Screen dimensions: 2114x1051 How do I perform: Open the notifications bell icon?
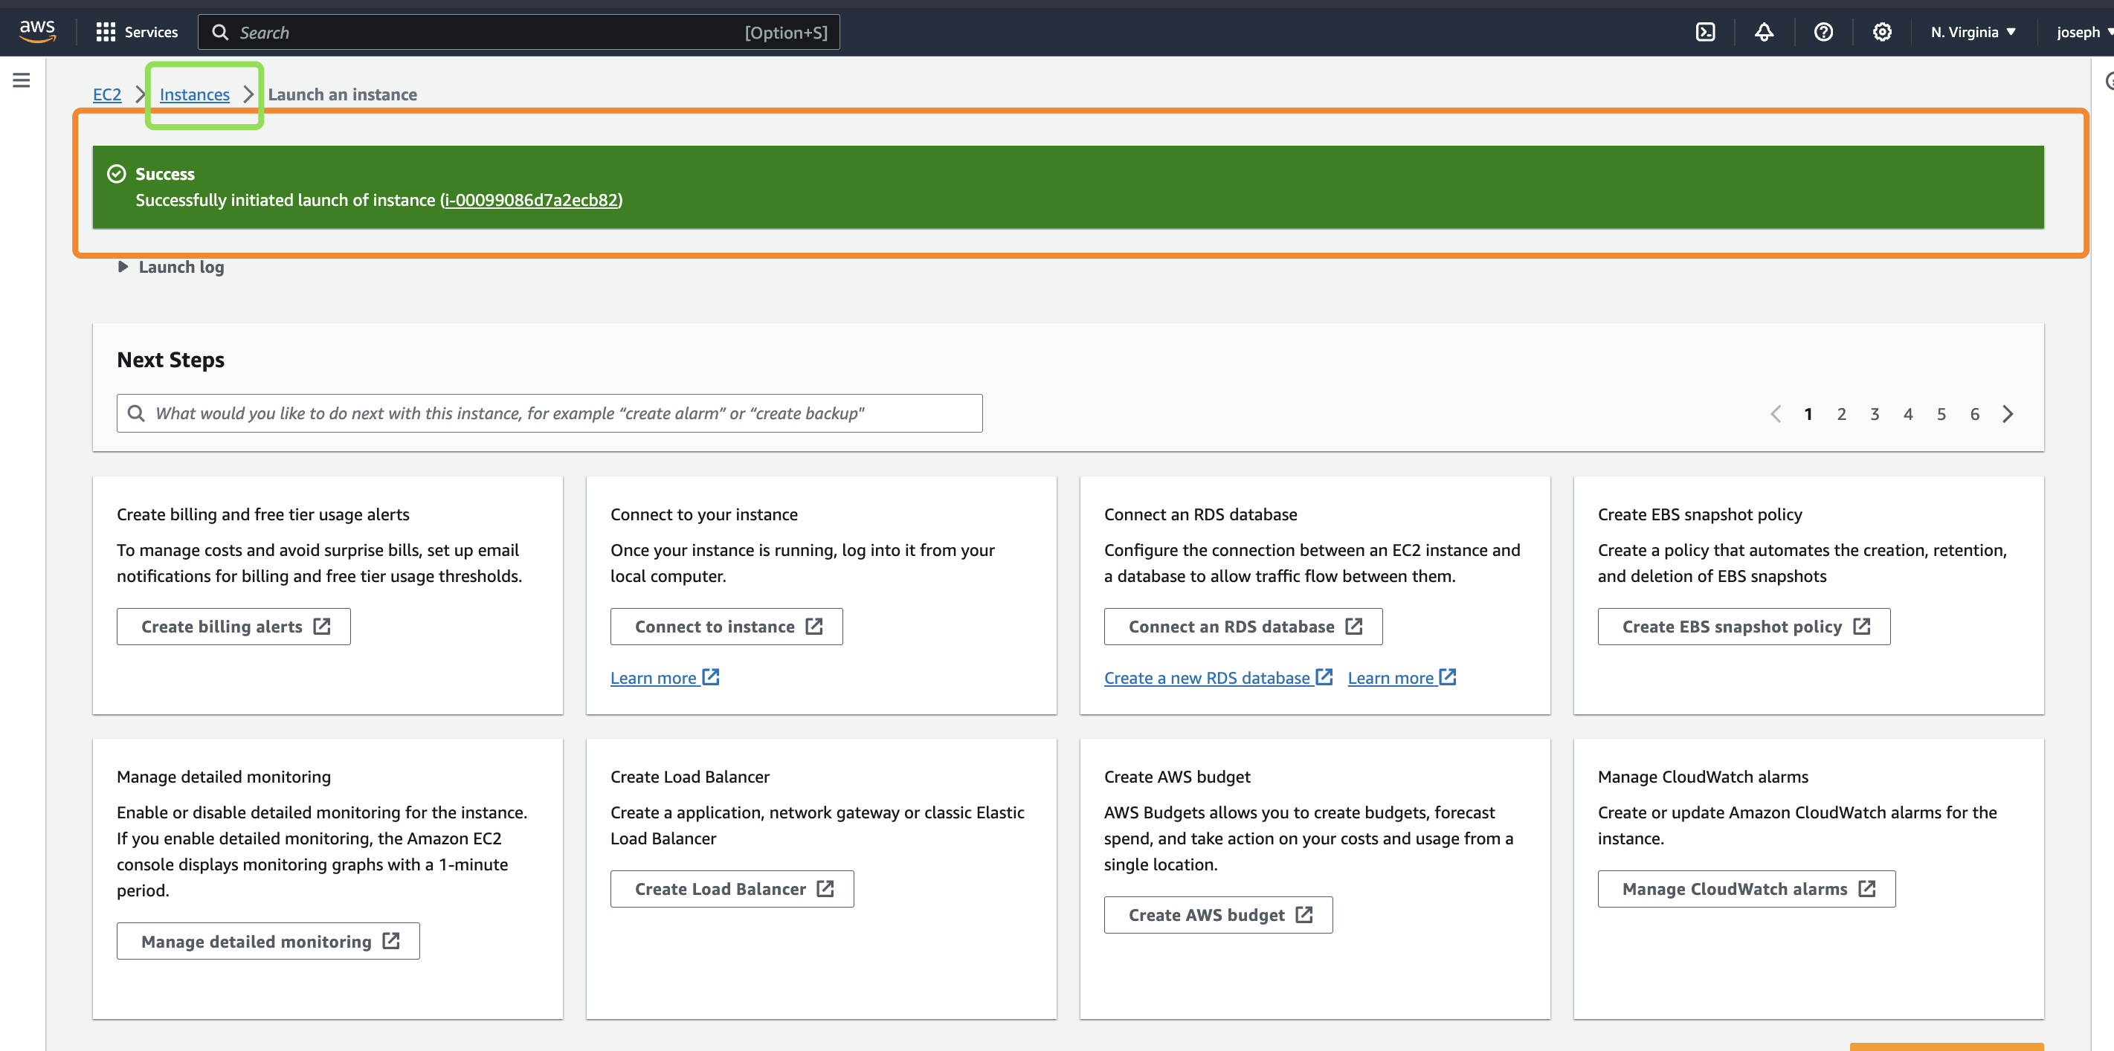tap(1764, 32)
